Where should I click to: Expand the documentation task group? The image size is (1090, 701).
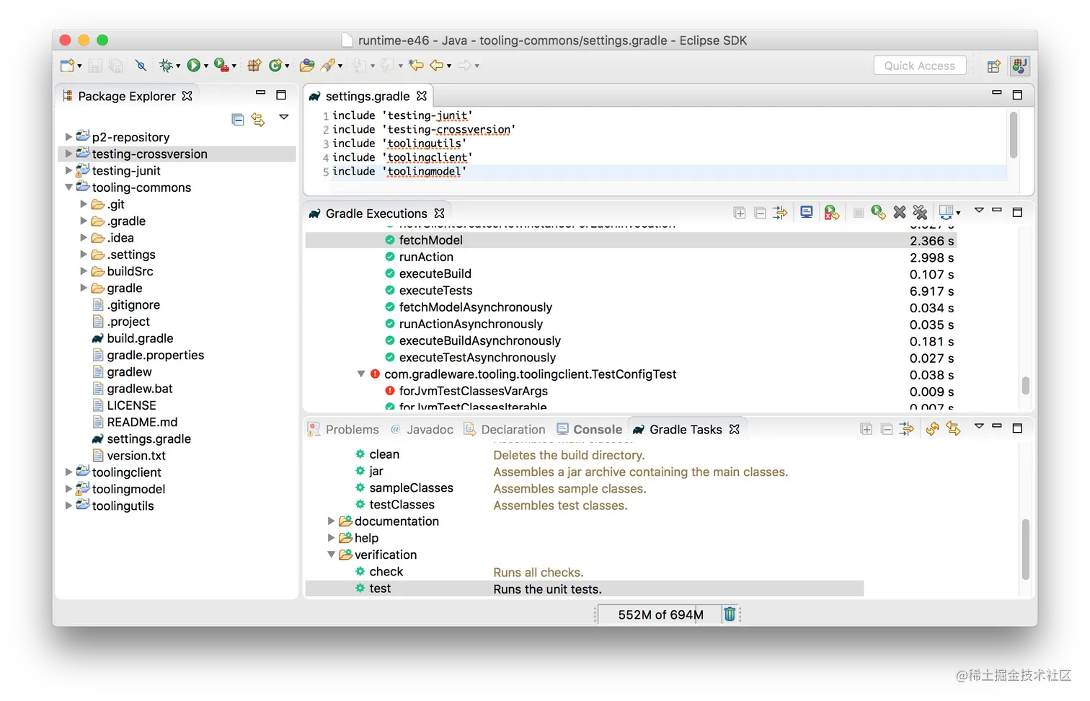click(x=332, y=521)
